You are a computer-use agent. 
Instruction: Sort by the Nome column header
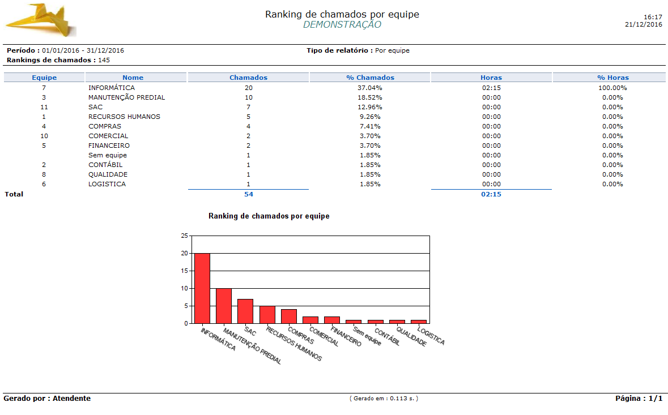coord(133,78)
